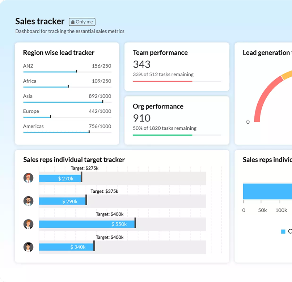Click the 100k axis label on right chart
This screenshot has width=292, height=282.
pos(282,210)
